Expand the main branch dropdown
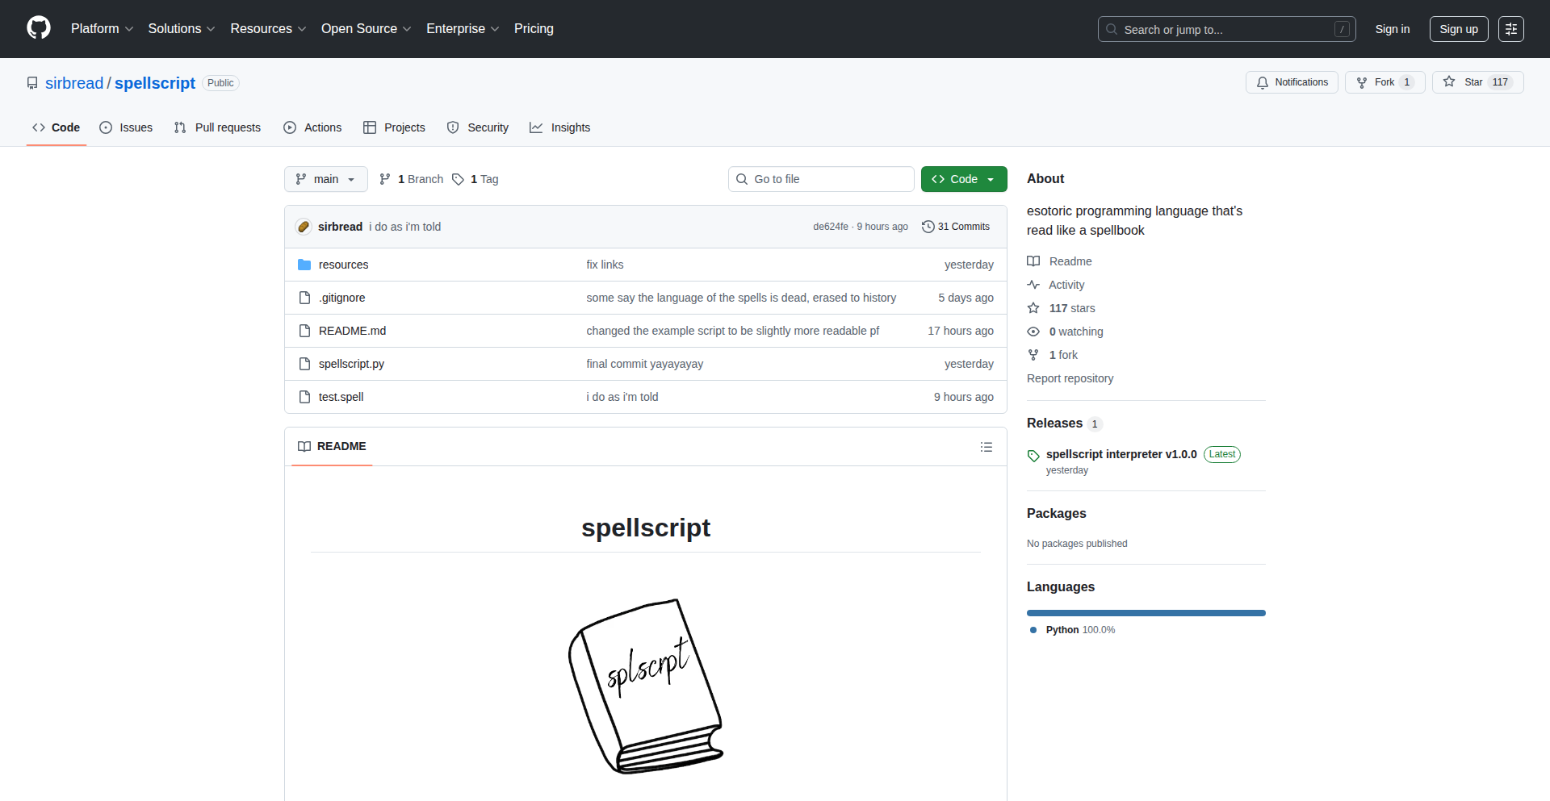 pos(325,179)
